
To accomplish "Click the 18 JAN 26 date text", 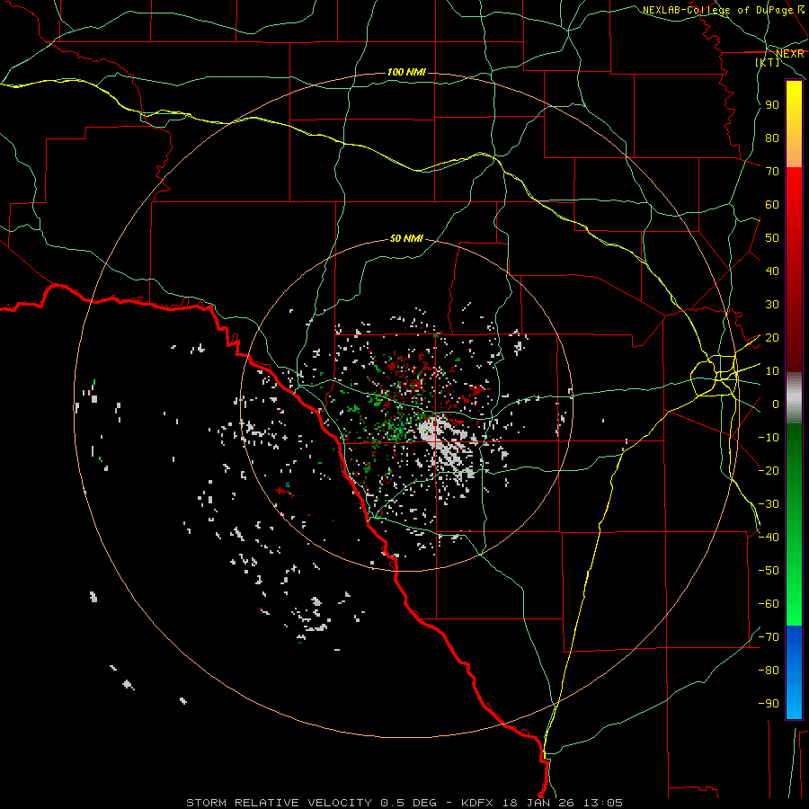I will pos(538,803).
